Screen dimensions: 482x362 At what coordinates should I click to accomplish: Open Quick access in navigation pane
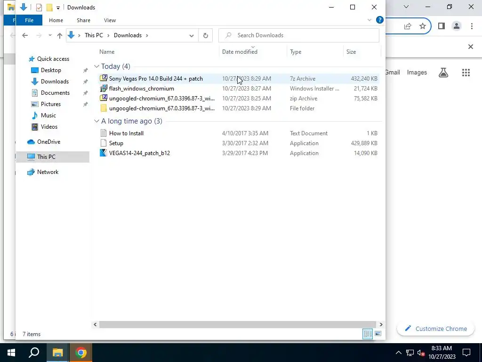(53, 59)
